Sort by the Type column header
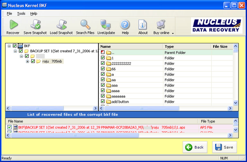 (187, 47)
